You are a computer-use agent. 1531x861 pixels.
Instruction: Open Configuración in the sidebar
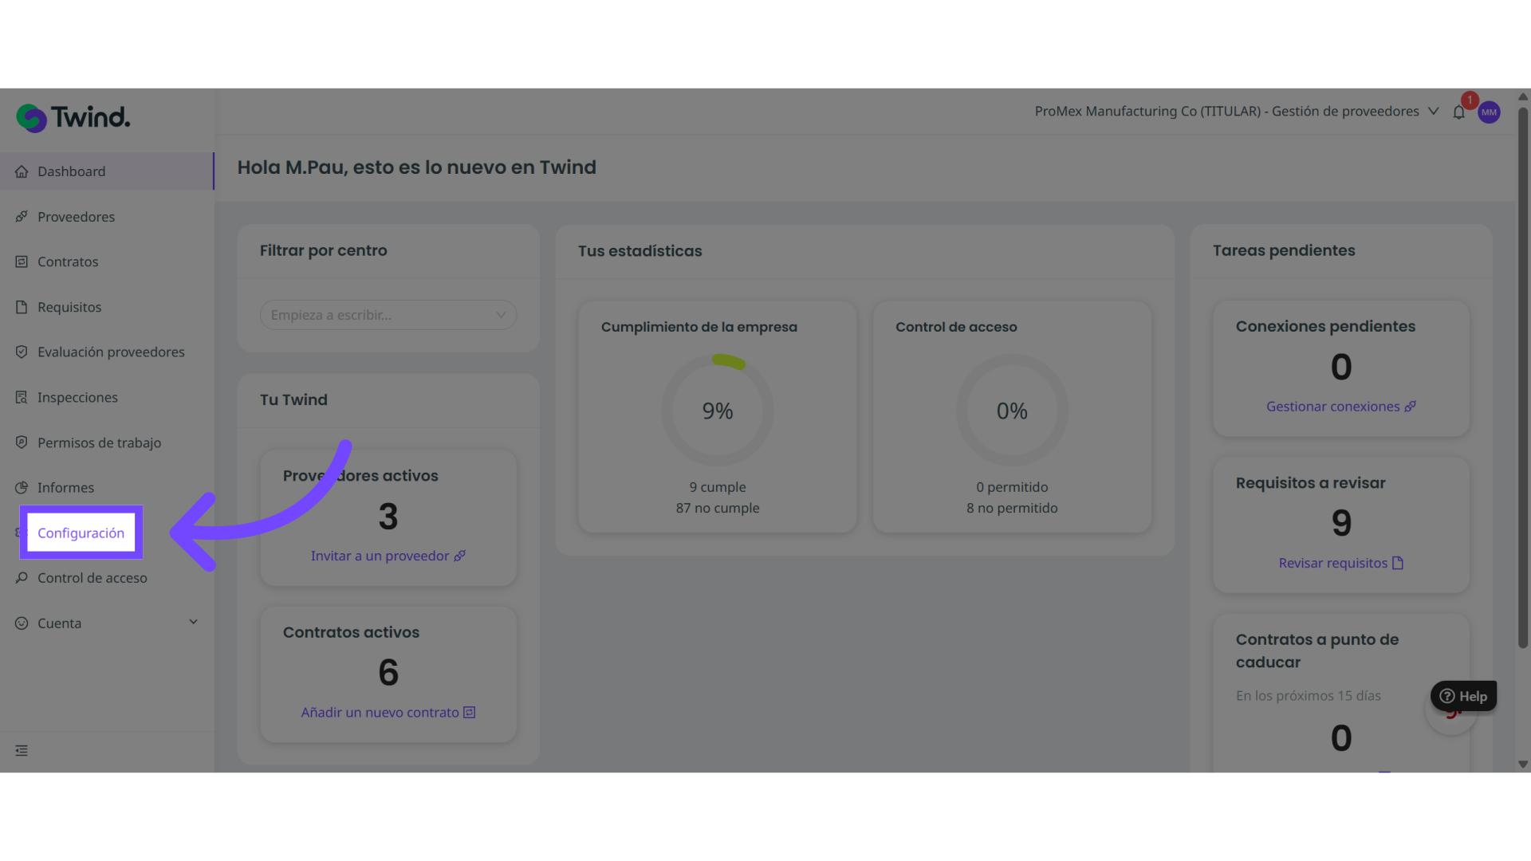pyautogui.click(x=81, y=533)
